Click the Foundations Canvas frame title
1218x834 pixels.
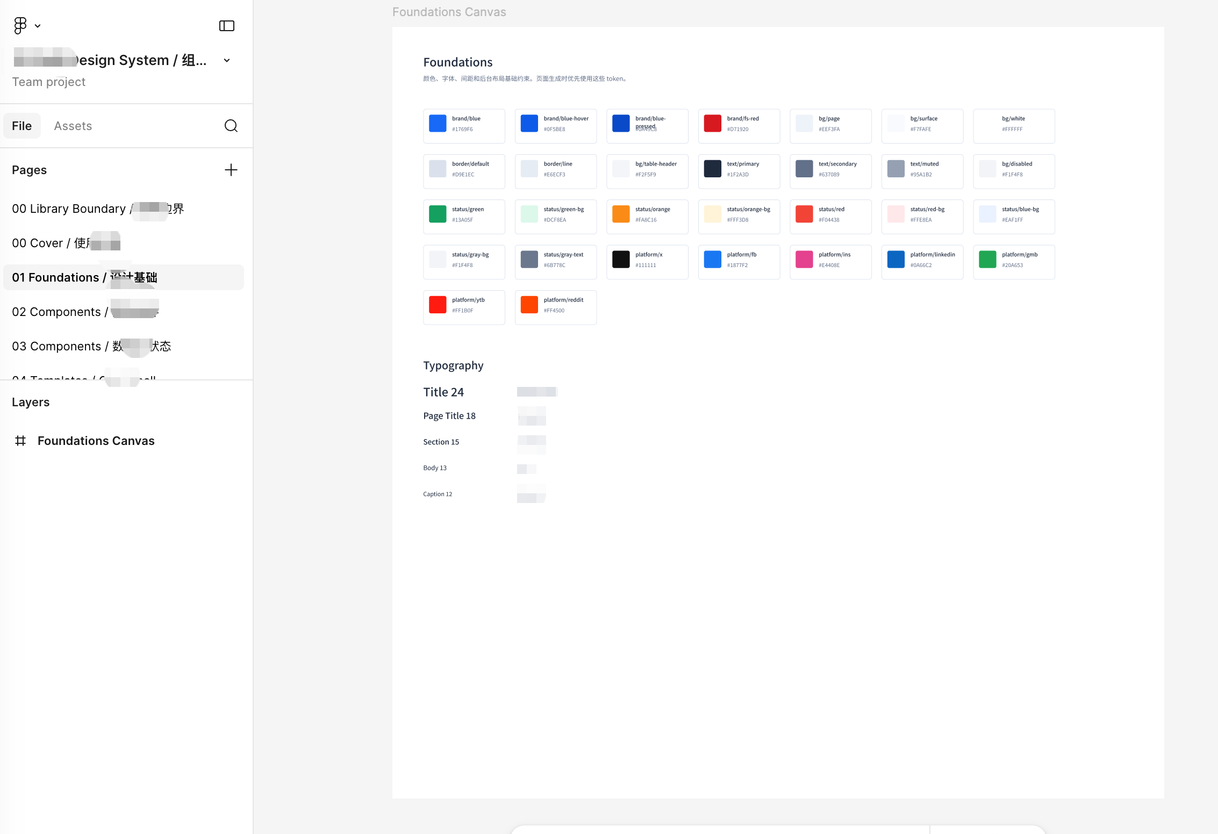click(x=449, y=12)
